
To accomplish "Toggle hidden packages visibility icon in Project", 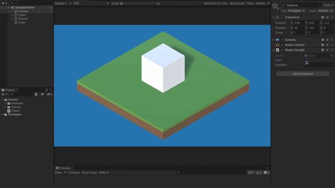I will click(49, 94).
